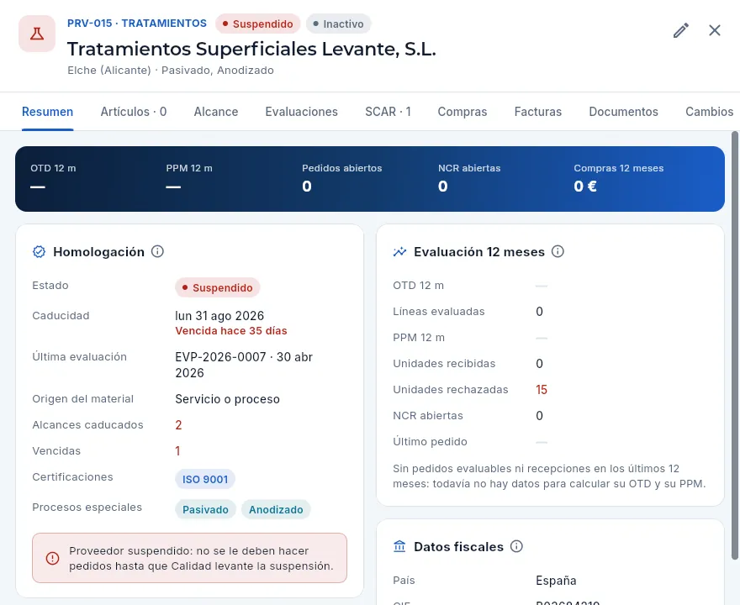Click the 'Vencida hace 35 días' text

coord(231,330)
